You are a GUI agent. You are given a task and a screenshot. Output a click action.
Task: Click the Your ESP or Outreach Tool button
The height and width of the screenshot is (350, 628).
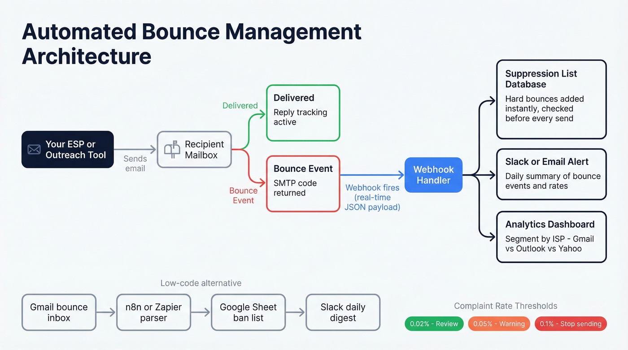(67, 149)
